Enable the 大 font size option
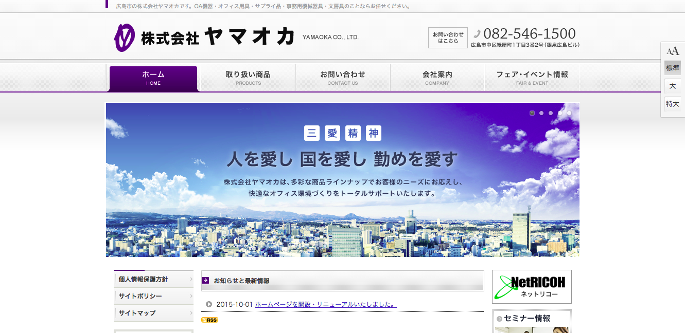The width and height of the screenshot is (685, 333). point(672,86)
